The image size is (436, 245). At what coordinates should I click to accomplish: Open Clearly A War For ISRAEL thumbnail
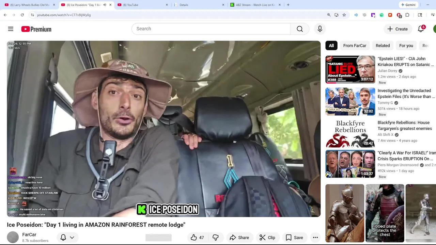[350, 164]
